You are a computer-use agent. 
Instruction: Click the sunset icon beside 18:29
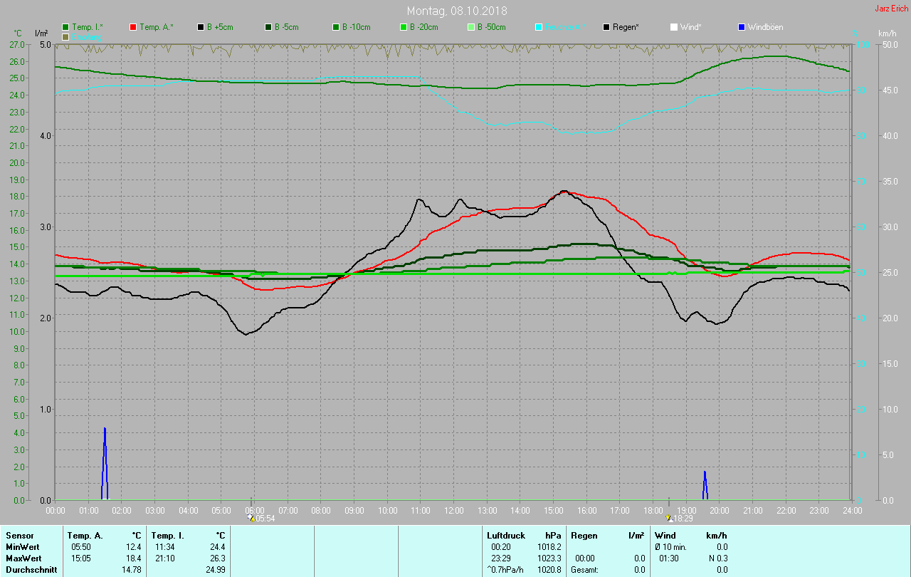[669, 519]
